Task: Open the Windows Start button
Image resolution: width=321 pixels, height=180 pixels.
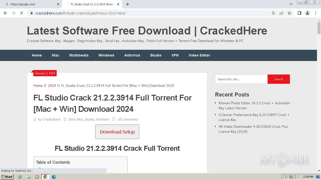Action: pos(7,176)
